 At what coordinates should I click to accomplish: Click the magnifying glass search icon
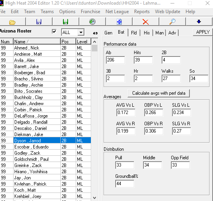point(172,22)
